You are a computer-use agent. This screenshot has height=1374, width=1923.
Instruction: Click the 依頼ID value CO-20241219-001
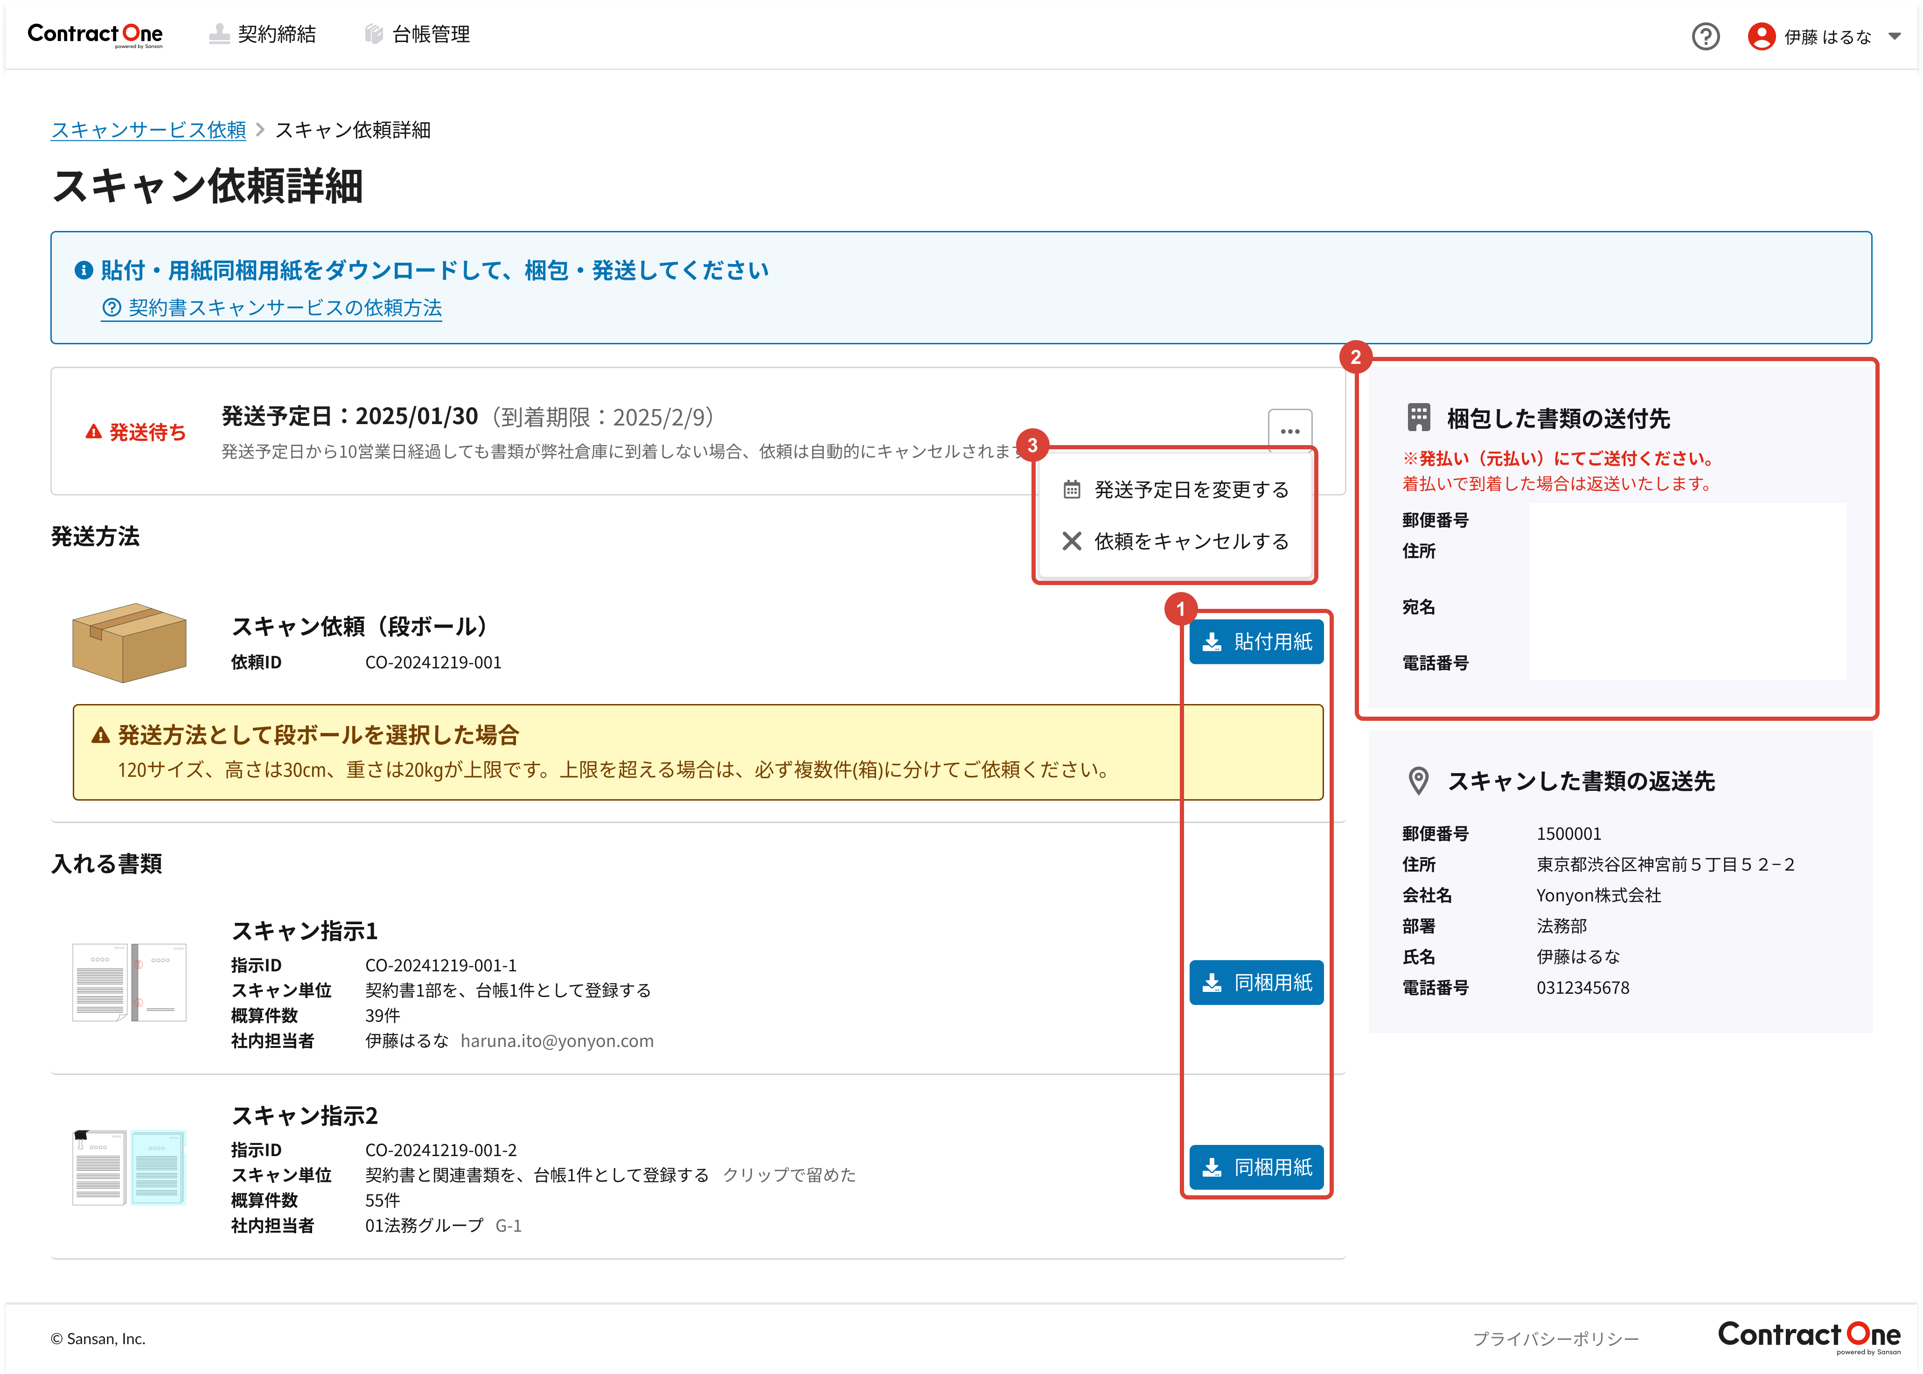432,662
